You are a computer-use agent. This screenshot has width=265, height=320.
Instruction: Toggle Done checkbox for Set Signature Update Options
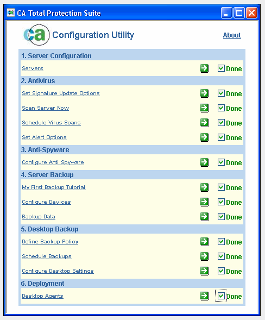click(221, 93)
